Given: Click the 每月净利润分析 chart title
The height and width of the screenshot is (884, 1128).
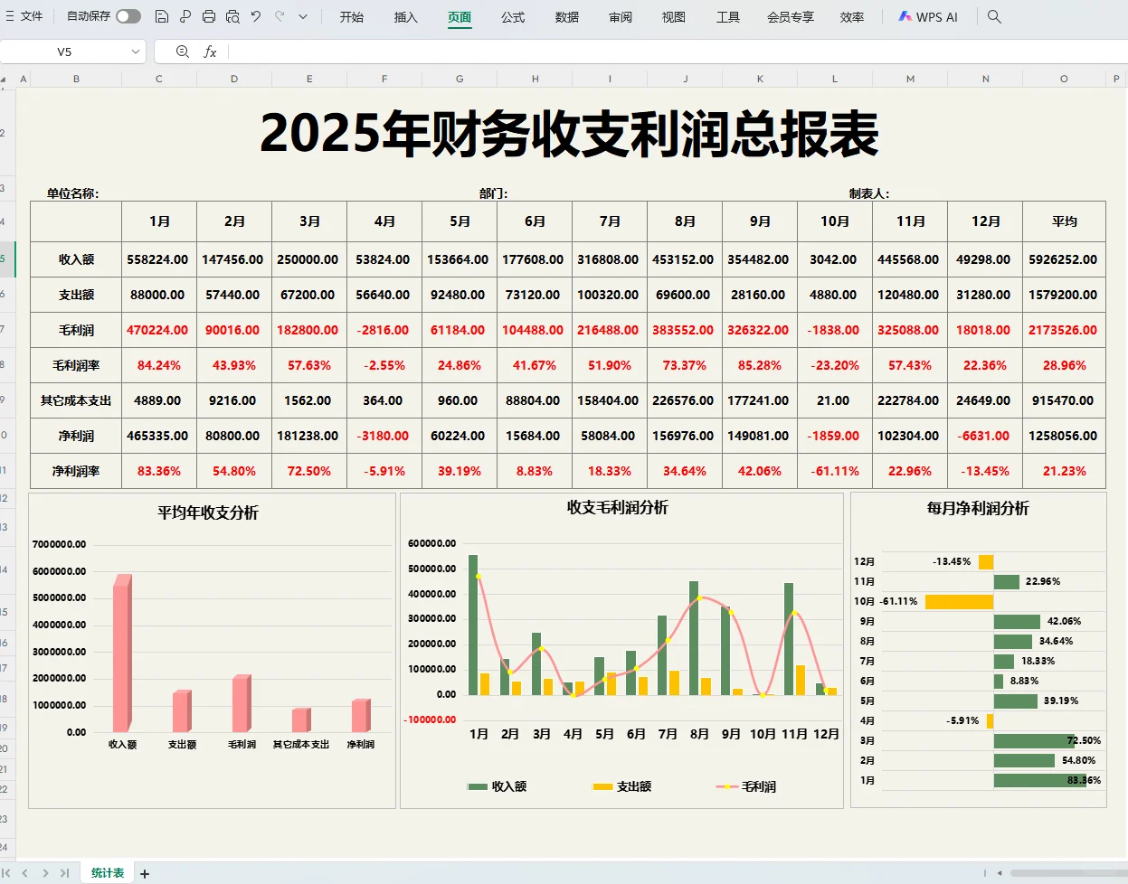Looking at the screenshot, I should [x=978, y=509].
